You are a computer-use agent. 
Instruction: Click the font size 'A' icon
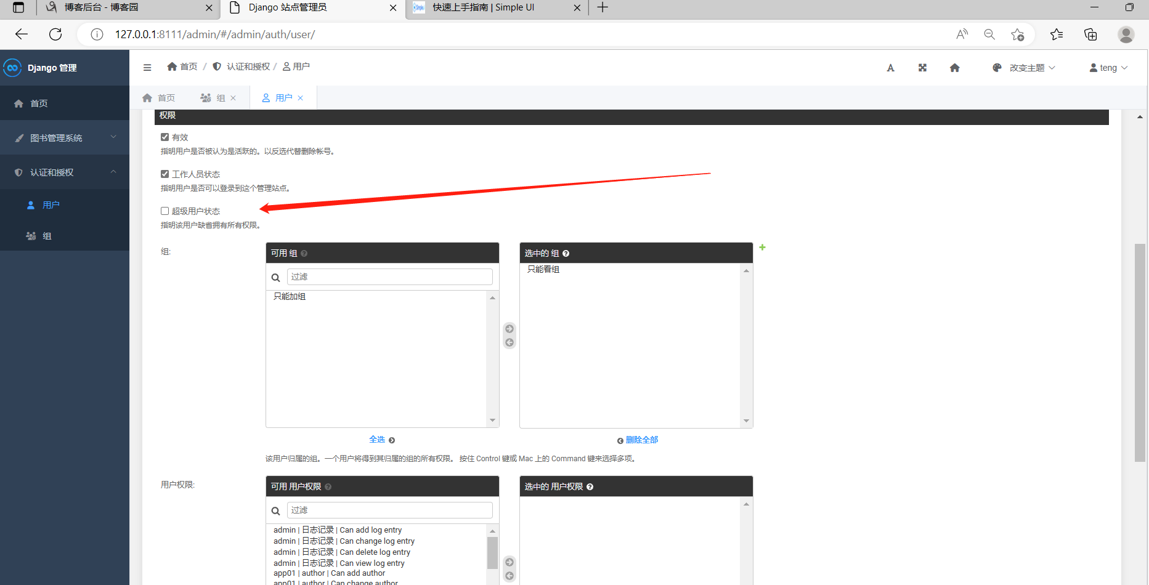890,68
